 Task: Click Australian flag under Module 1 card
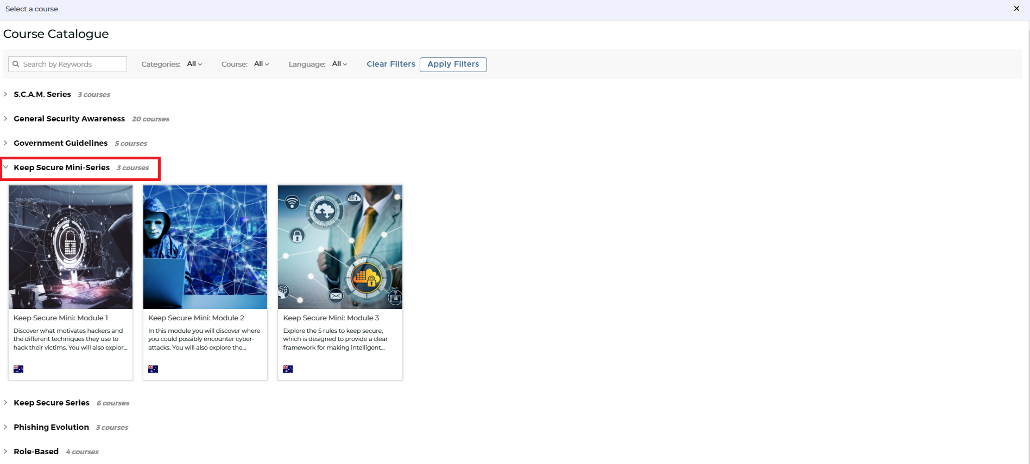coord(18,369)
